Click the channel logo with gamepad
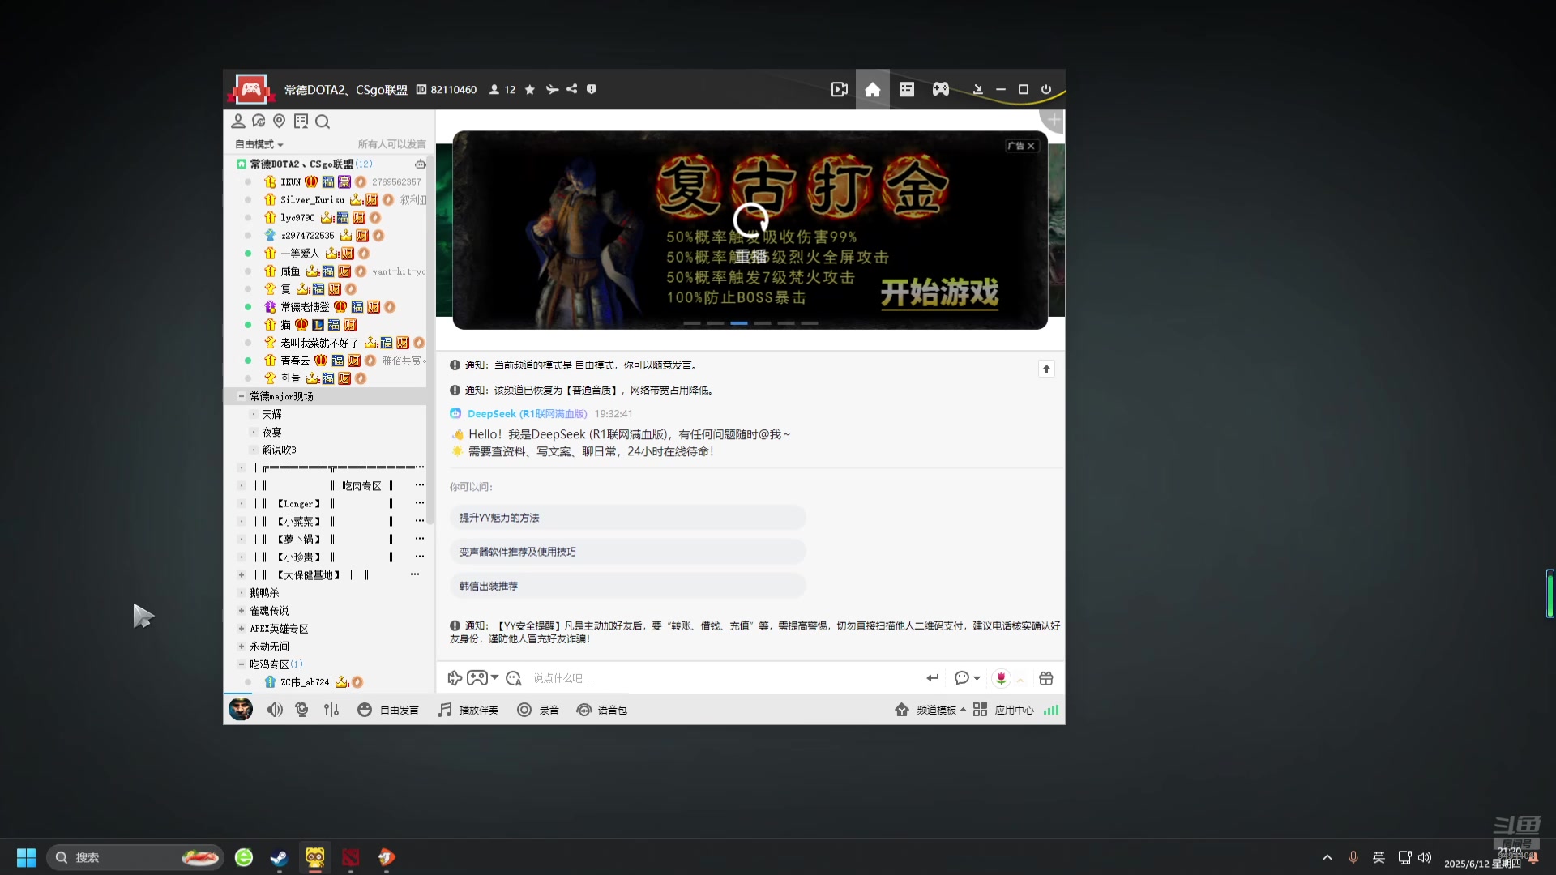 (x=250, y=89)
